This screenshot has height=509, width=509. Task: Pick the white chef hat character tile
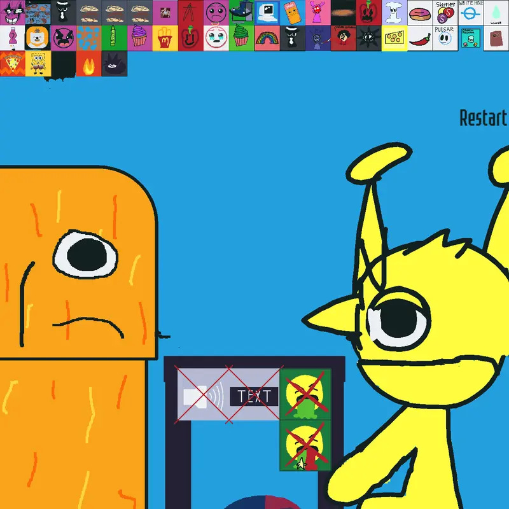coord(394,13)
